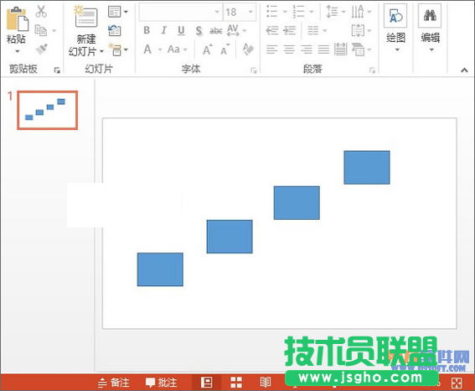Toggle Strikethrough abc formatting
The height and width of the screenshot is (391, 475).
[x=216, y=31]
